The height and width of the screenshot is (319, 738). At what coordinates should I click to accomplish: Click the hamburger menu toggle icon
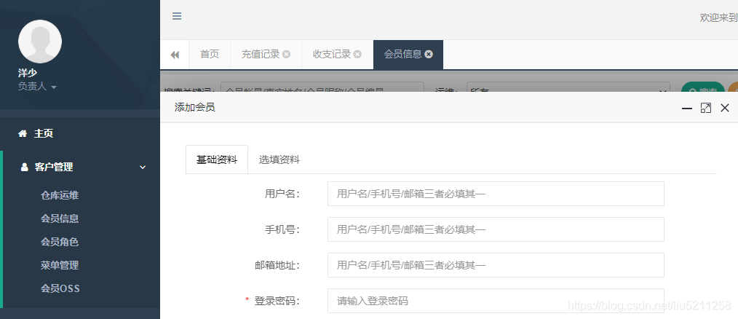177,16
